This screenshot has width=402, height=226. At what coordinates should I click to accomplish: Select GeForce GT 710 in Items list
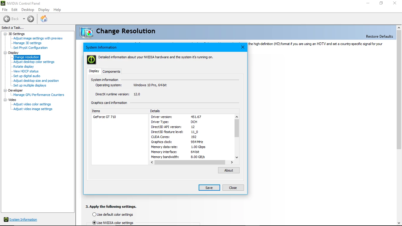(x=104, y=117)
